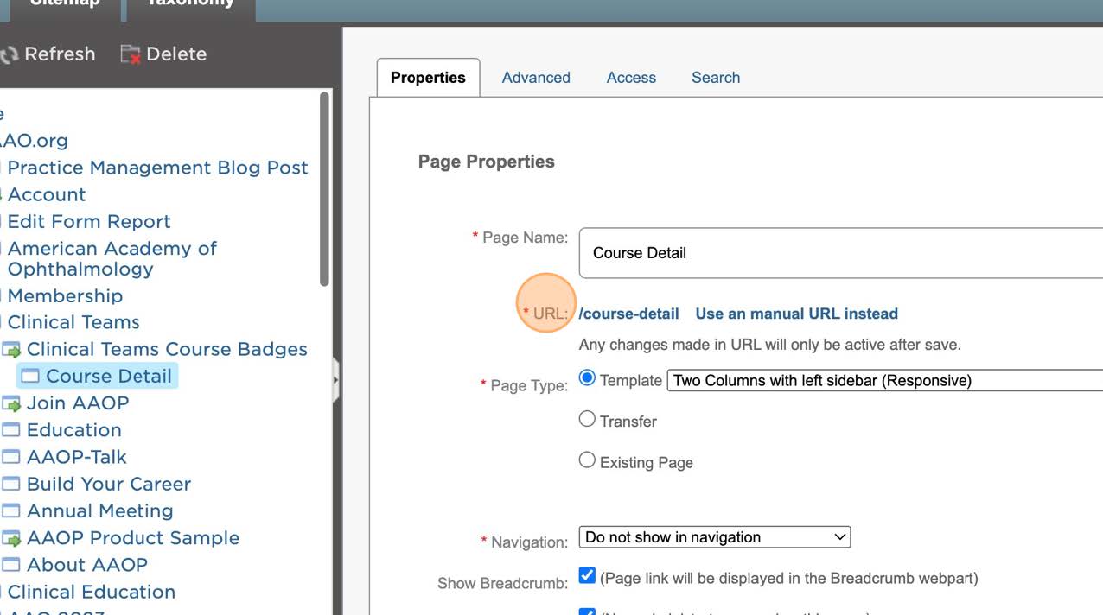Click the page icon beside AAOP Product Sample
The height and width of the screenshot is (615, 1103).
[x=11, y=538]
